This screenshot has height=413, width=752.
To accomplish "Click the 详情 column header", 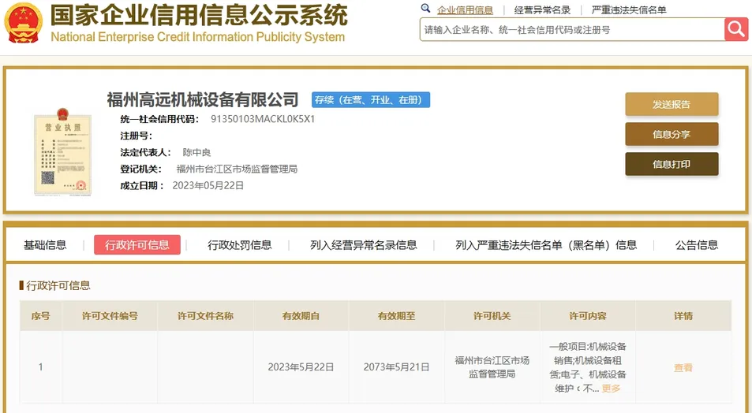I will point(683,316).
